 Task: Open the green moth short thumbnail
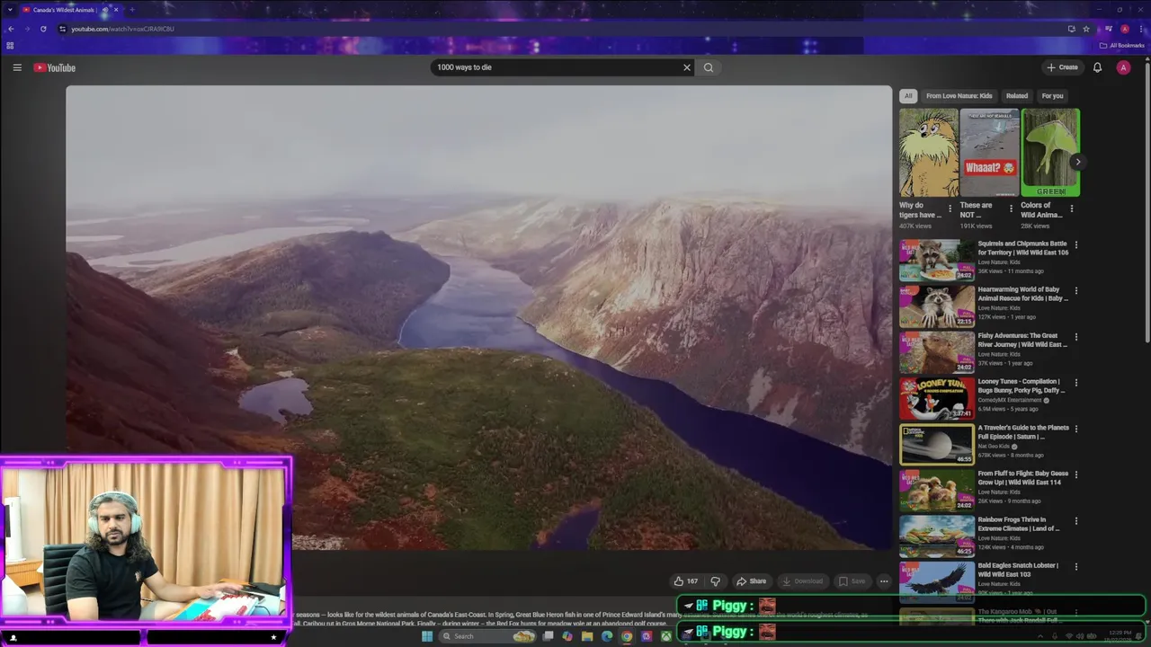1050,153
